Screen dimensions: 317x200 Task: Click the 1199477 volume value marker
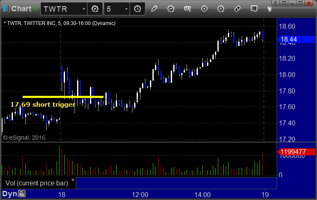(x=296, y=152)
